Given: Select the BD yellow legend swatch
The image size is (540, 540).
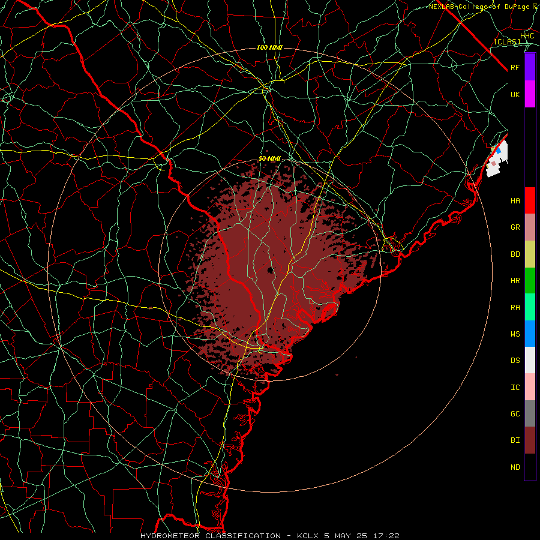Looking at the screenshot, I should (x=530, y=254).
